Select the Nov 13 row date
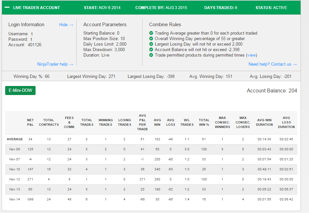This screenshot has height=213, width=309. pos(15,189)
